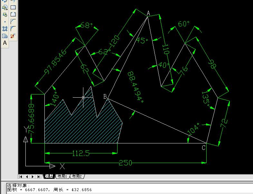Viewport: 253px width, 194px height.
Task: Select the 98 dimension text
Action: coord(212,64)
